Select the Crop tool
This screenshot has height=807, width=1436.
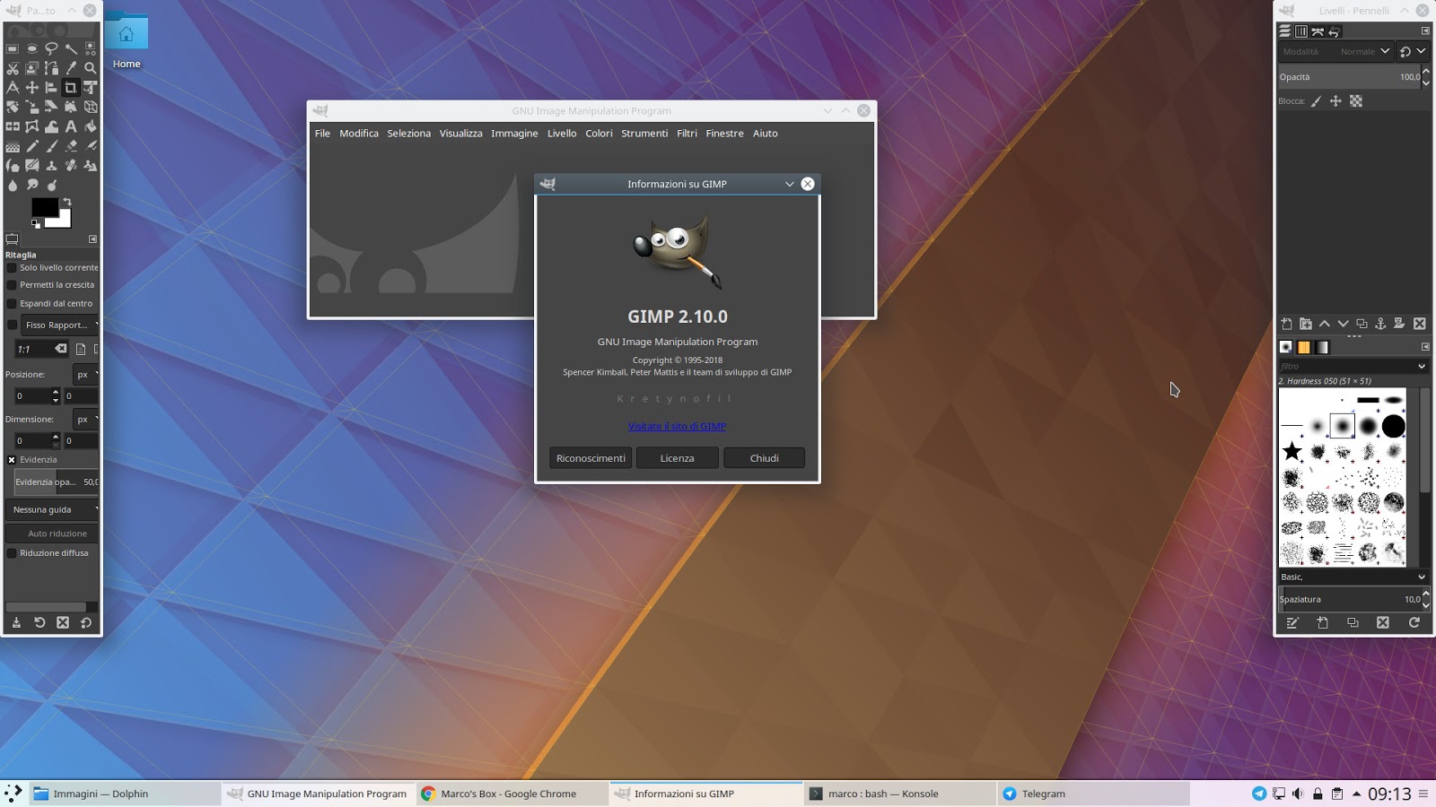71,88
